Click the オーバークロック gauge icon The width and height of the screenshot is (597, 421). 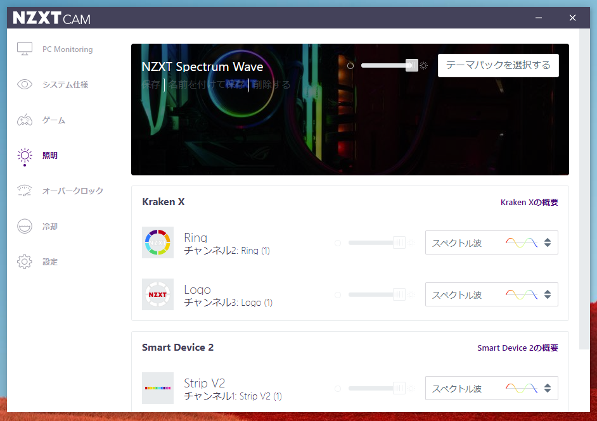(x=25, y=191)
